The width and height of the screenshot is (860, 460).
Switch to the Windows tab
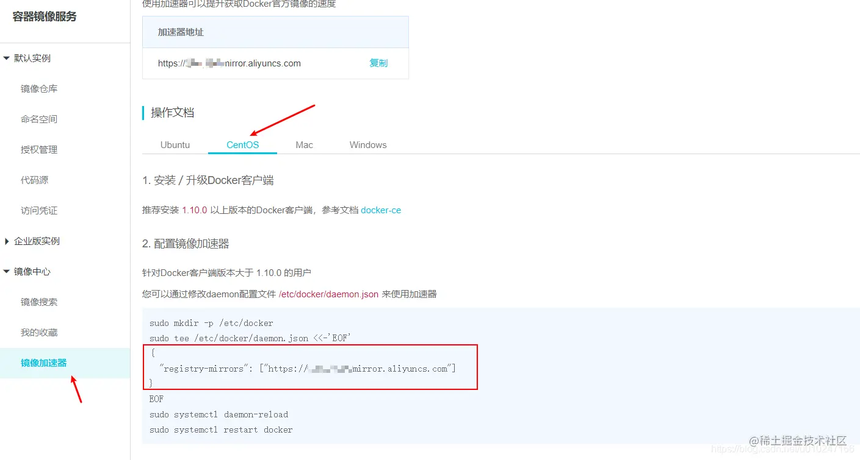click(x=367, y=144)
